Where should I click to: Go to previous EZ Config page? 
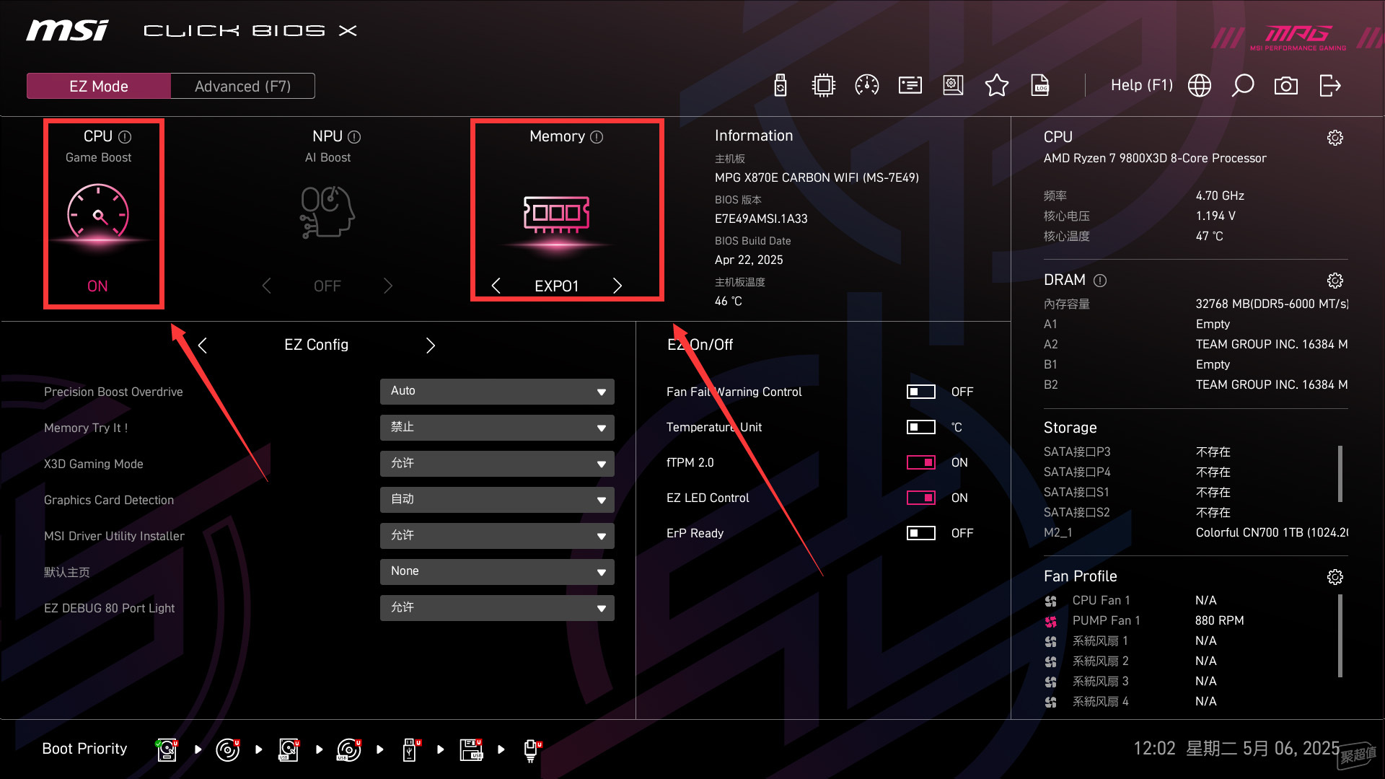click(203, 346)
